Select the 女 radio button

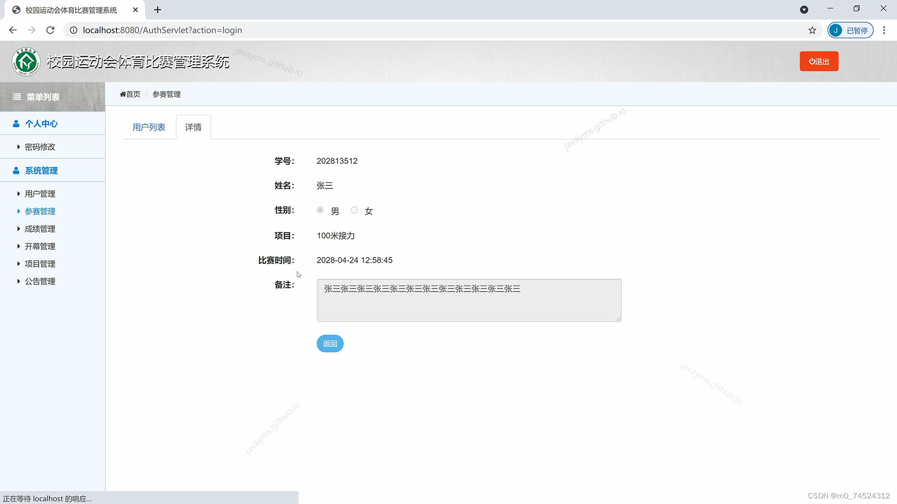tap(354, 210)
